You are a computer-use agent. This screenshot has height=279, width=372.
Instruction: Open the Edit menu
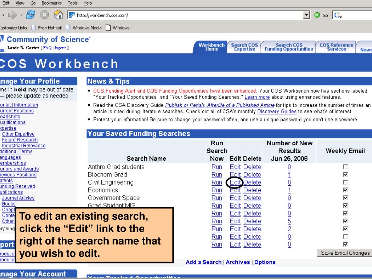6,3
